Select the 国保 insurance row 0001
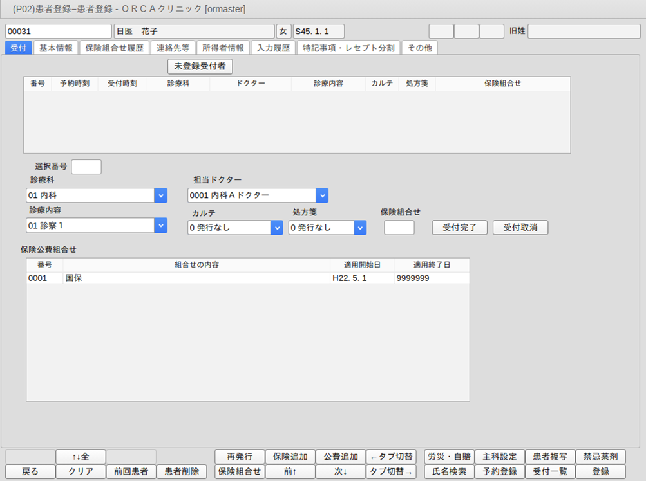The height and width of the screenshot is (481, 646). 193,278
